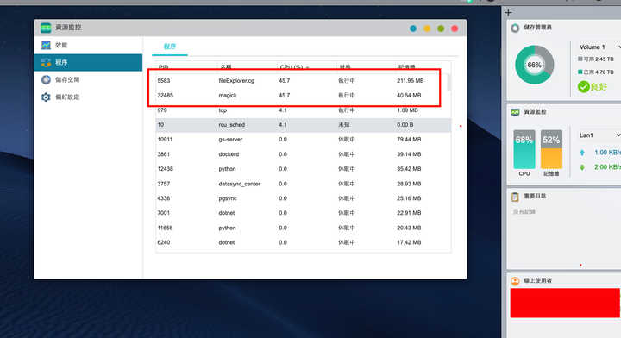The height and width of the screenshot is (338, 621).
Task: Click the process list scrollbar
Action: 448,83
